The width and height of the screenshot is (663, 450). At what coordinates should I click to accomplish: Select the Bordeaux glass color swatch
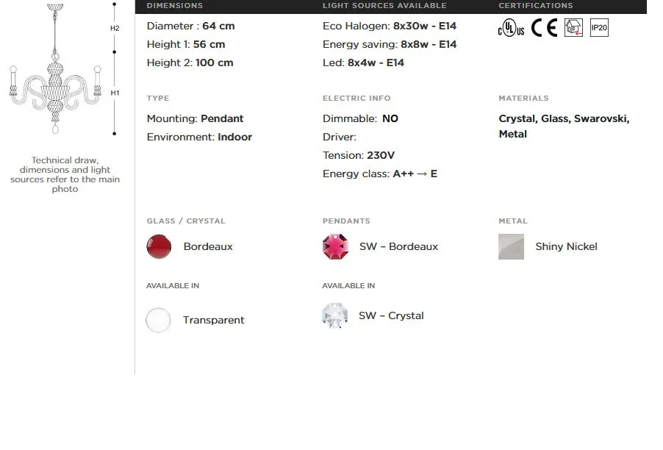click(159, 246)
